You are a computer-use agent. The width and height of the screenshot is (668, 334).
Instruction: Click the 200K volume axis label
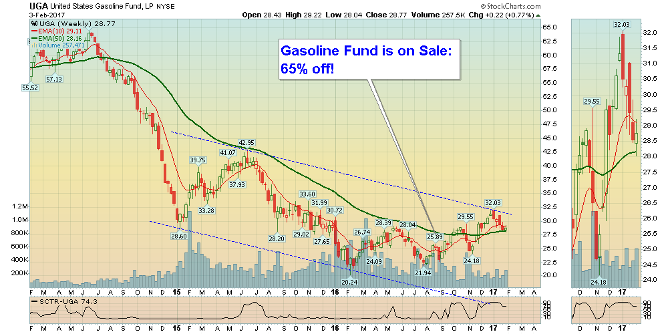[20, 273]
